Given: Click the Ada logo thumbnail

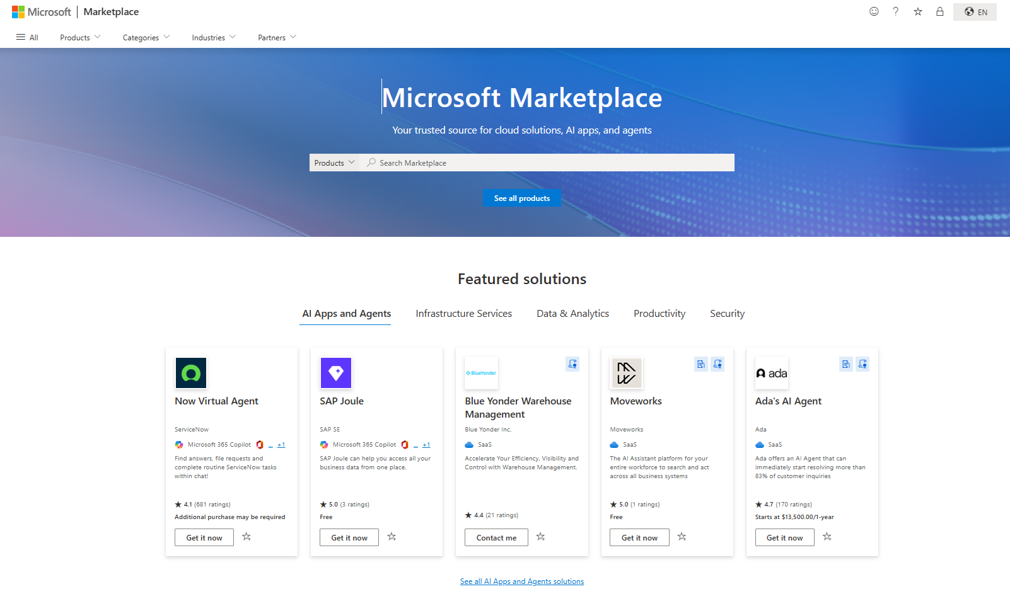Looking at the screenshot, I should point(772,373).
